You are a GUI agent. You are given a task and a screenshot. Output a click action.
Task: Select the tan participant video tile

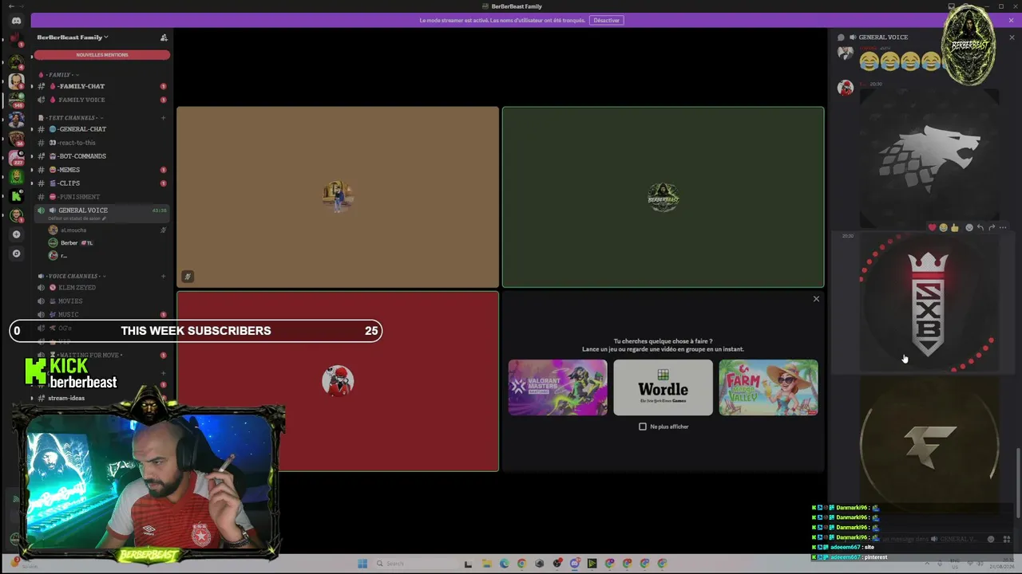338,197
